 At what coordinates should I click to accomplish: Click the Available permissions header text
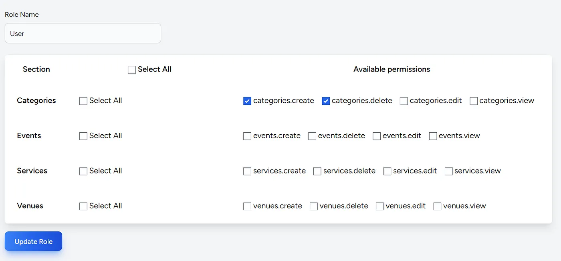(391, 69)
